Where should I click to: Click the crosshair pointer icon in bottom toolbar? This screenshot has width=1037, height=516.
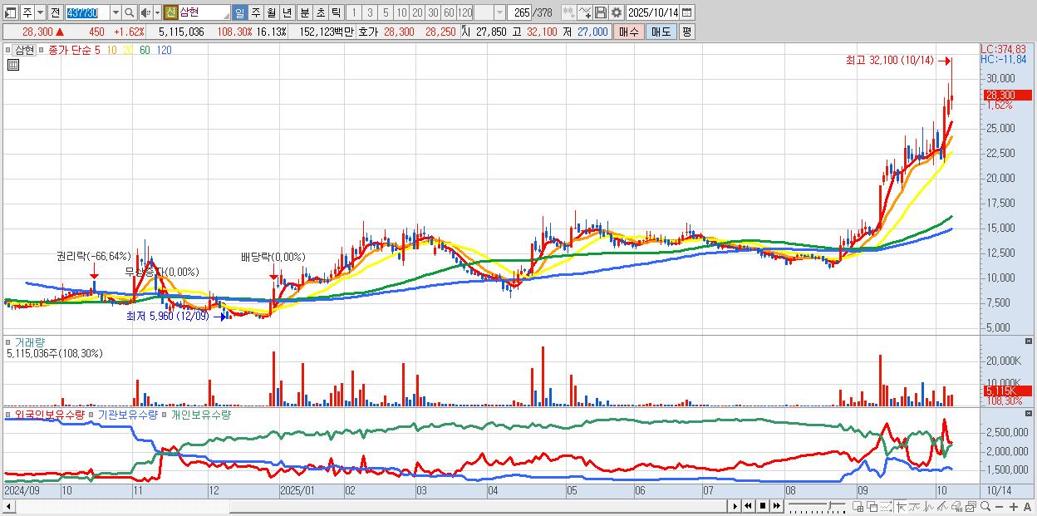point(902,506)
